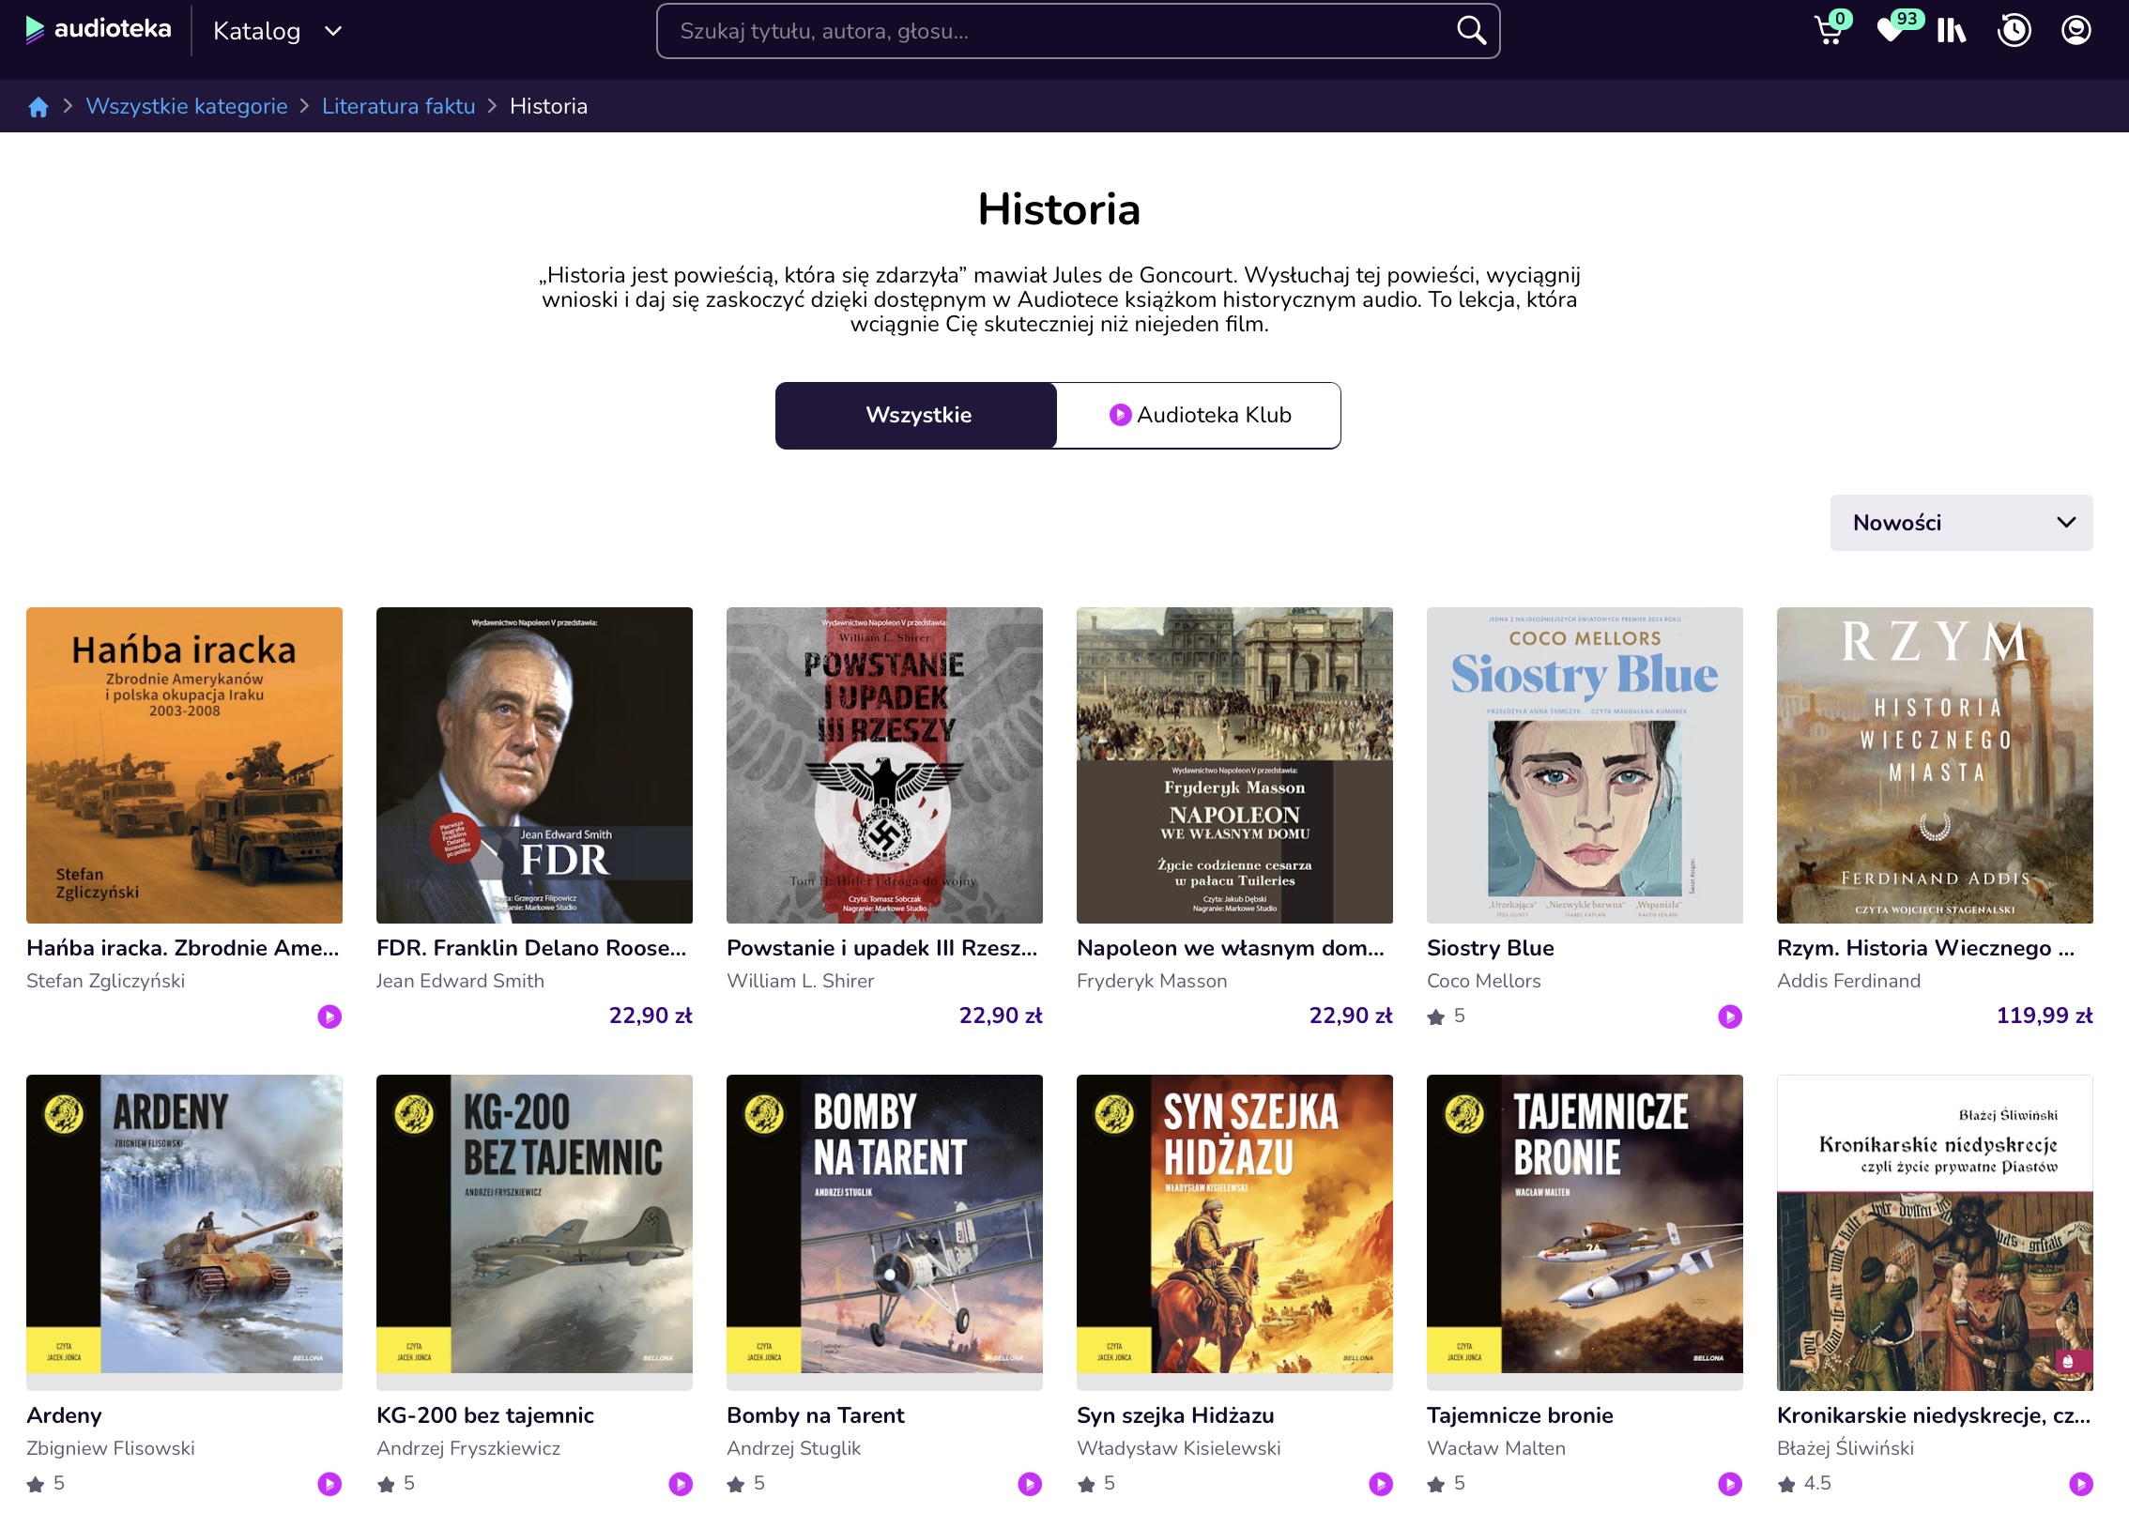Open the audioteka logo homepage

click(98, 30)
